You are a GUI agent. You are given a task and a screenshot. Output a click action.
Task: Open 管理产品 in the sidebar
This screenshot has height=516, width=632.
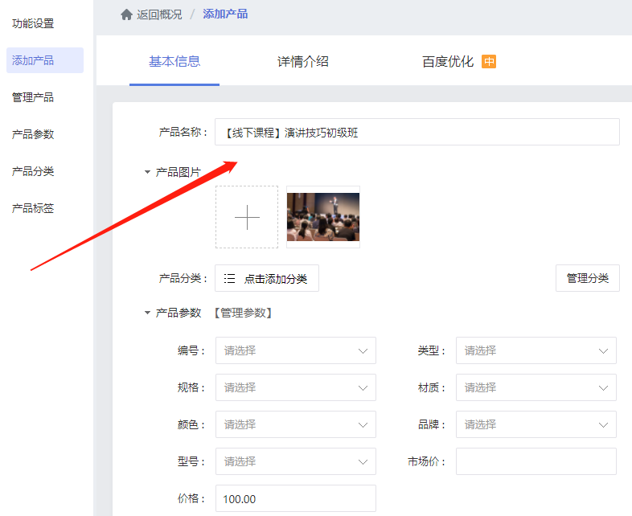(x=33, y=97)
